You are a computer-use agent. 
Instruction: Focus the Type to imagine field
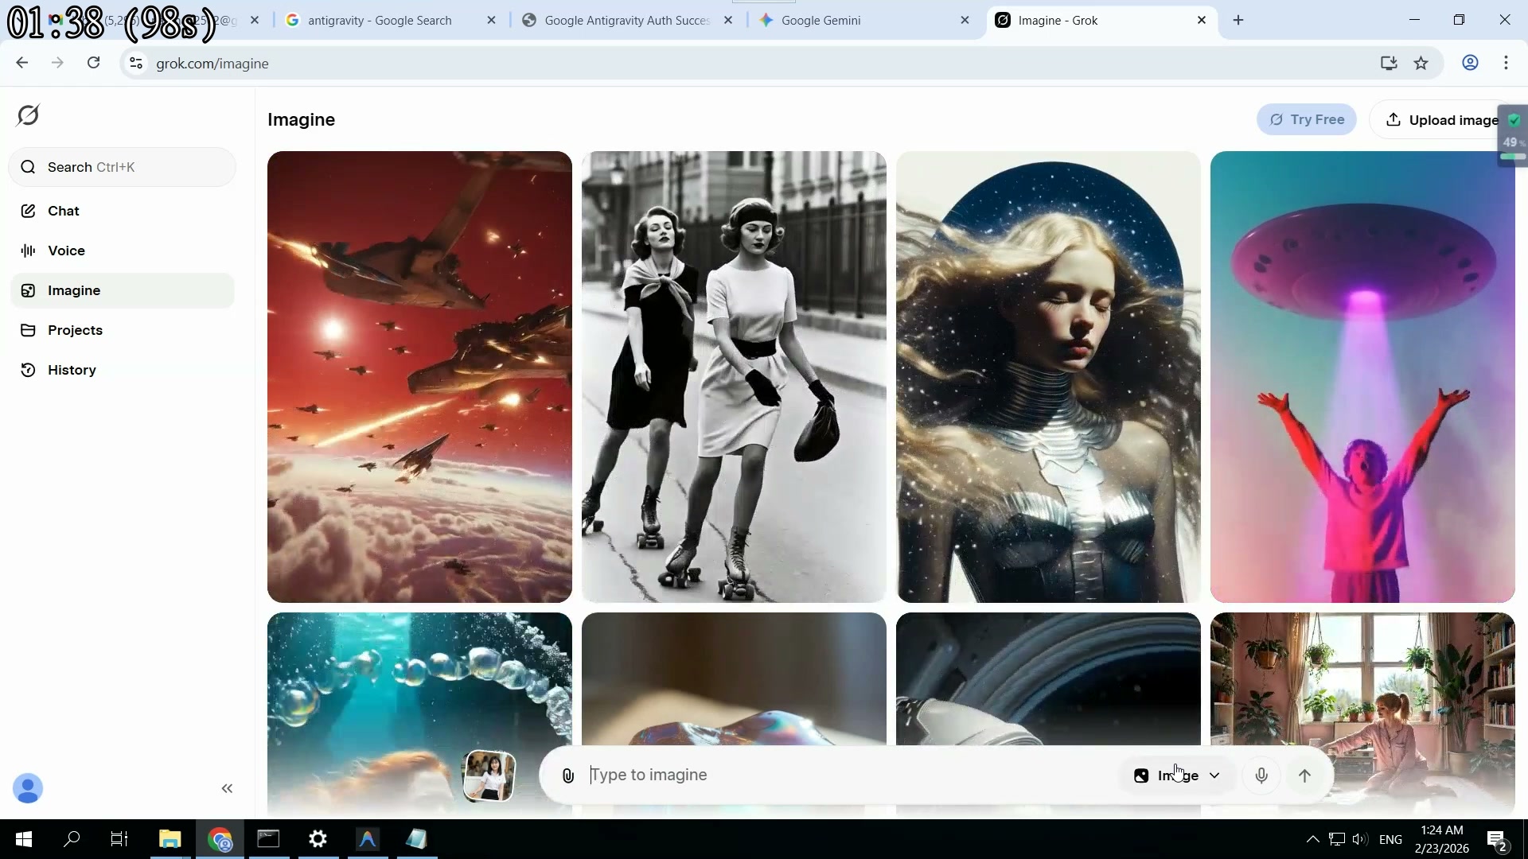844,775
